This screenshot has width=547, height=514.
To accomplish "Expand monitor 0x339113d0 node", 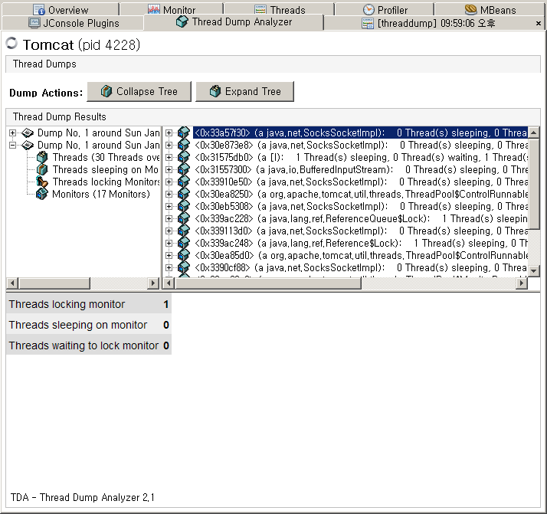I will [x=169, y=231].
